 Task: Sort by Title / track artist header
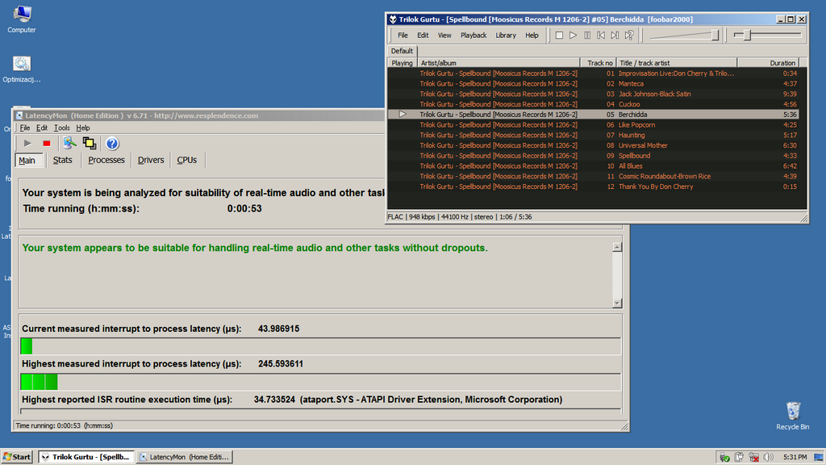coord(677,63)
